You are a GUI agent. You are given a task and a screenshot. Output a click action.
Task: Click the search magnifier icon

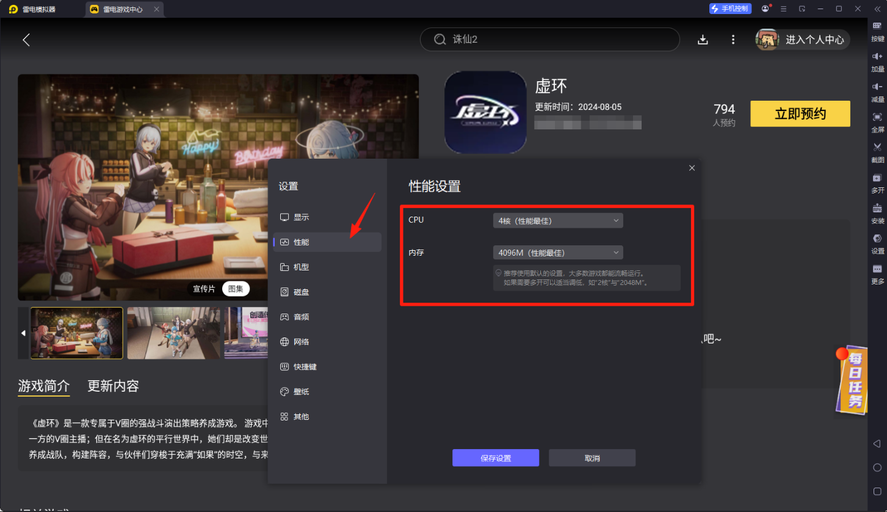click(440, 39)
